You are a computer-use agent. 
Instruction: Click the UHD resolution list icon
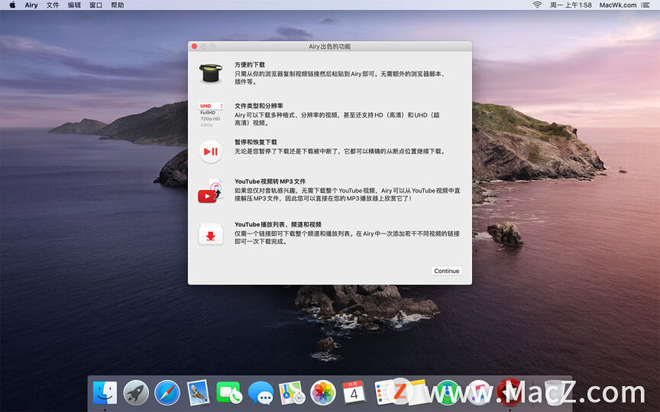(x=211, y=114)
